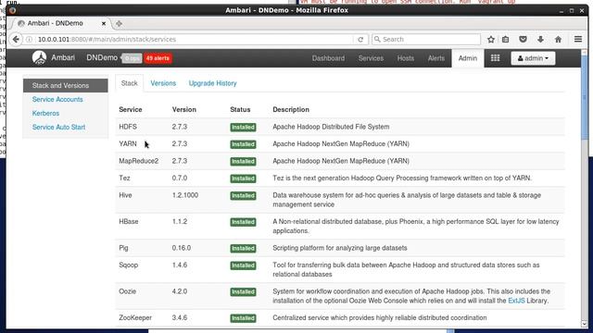This screenshot has width=593, height=333.
Task: Follow the ExtJS library link
Action: (516, 301)
